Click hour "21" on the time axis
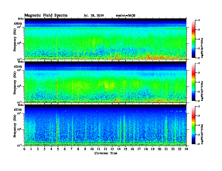This screenshot has height=171, width=222. (x=166, y=149)
